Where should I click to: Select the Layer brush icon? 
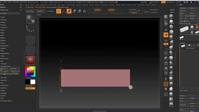click(x=171, y=68)
